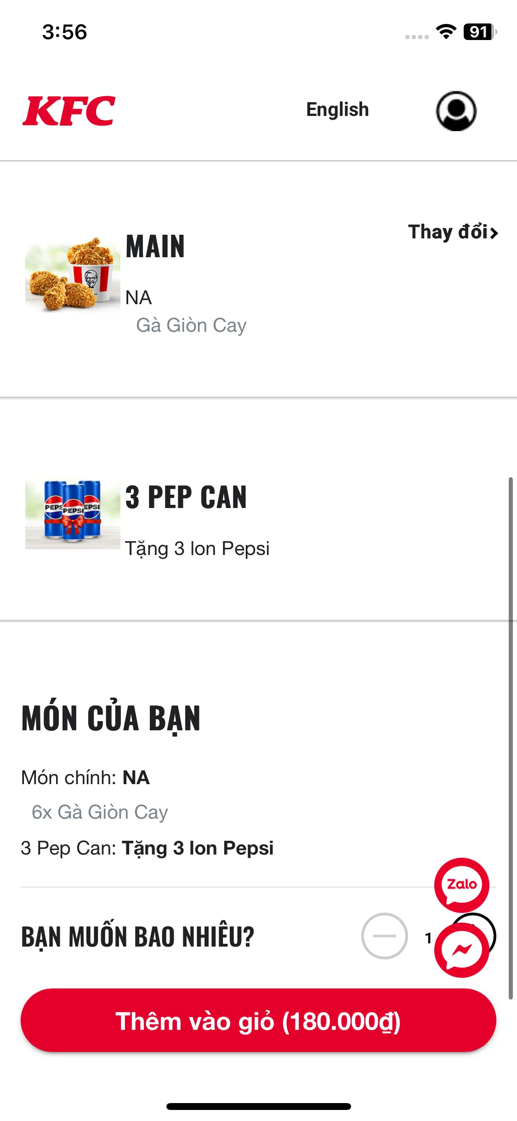Viewport: 517px width, 1121px height.
Task: Tap the Tặng 3 lon Pepsi description
Action: [197, 549]
